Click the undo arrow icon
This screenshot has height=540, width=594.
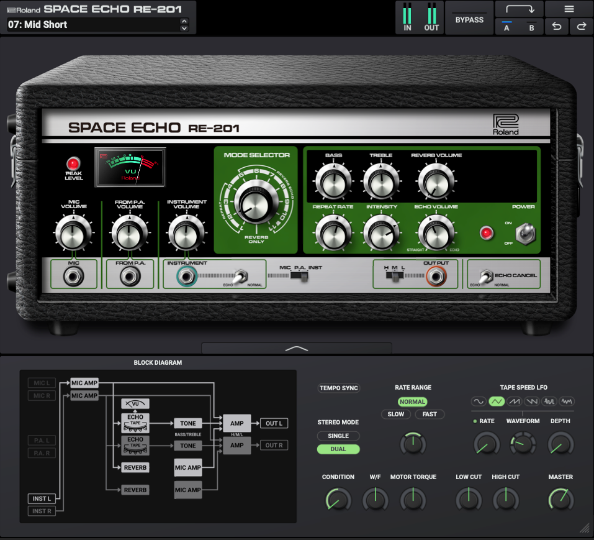(557, 27)
